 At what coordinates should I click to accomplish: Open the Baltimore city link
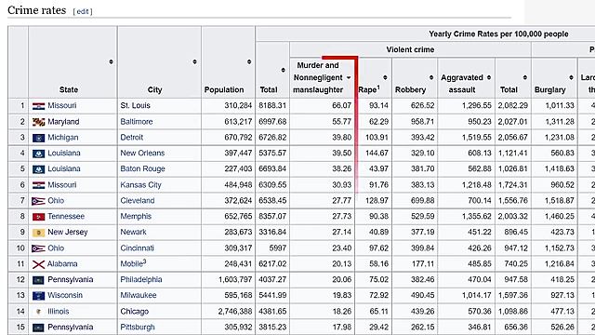pyautogui.click(x=137, y=122)
